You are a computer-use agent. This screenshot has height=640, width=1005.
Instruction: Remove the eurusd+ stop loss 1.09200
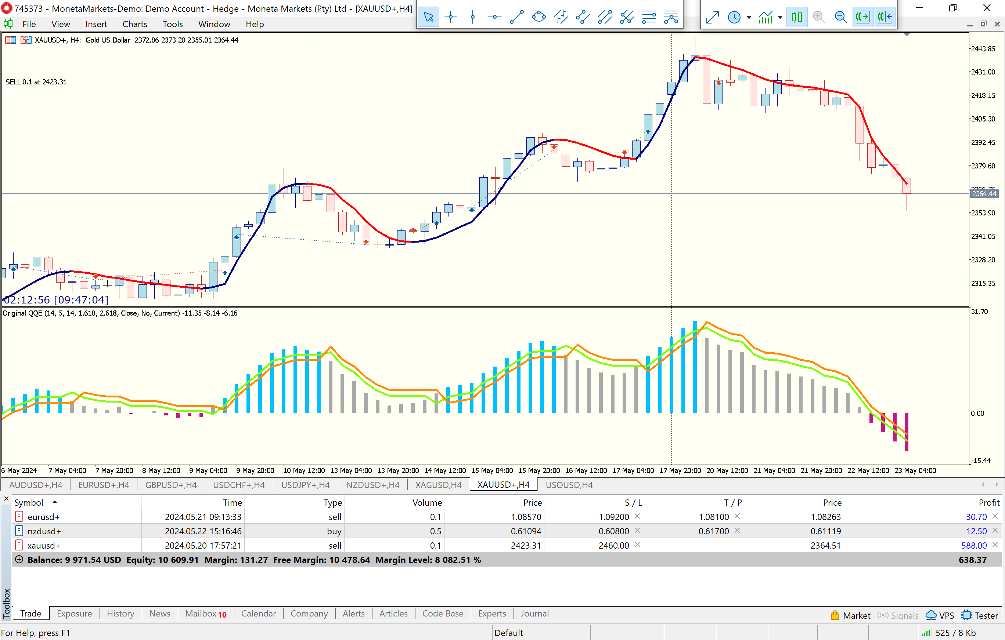pos(637,516)
